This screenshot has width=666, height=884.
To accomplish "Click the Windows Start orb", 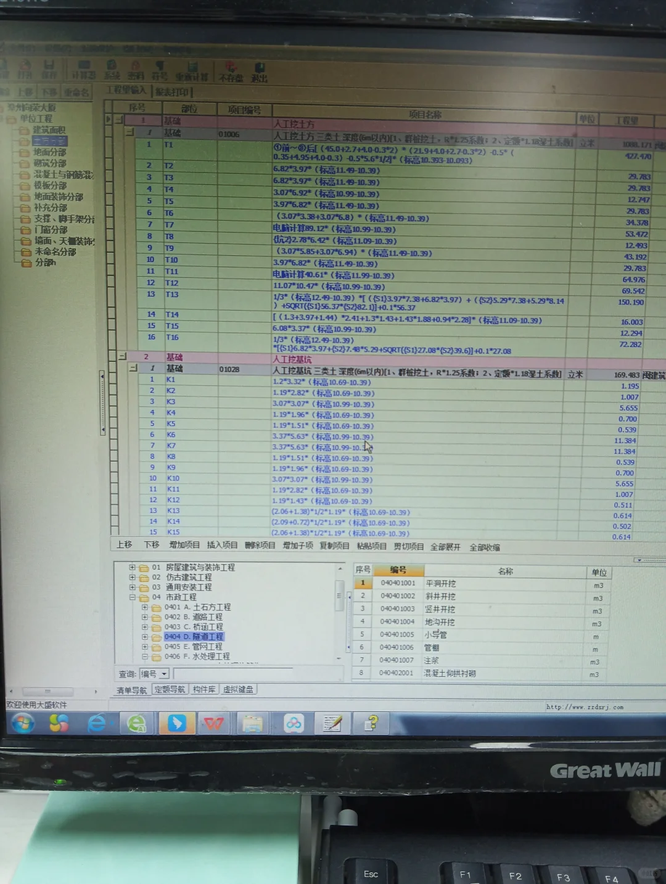I will click(x=23, y=722).
